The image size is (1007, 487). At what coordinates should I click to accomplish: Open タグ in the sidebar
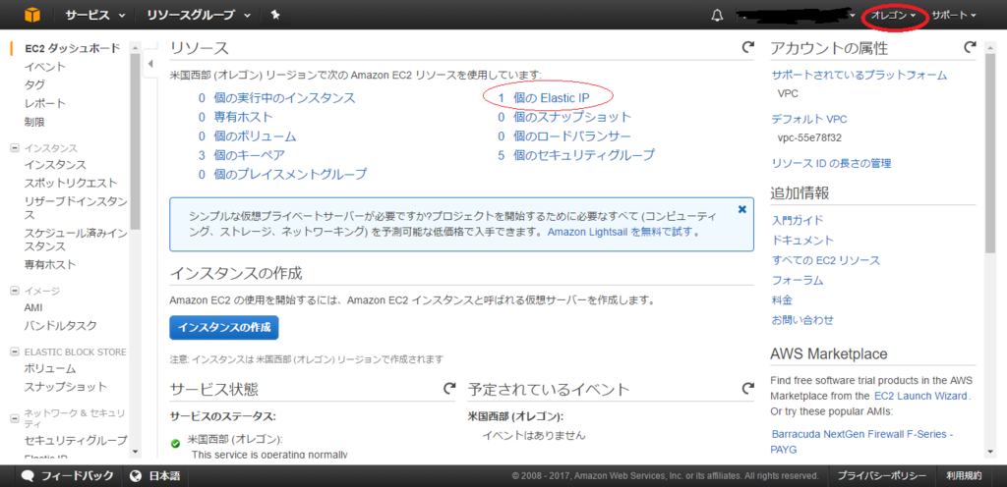(x=34, y=84)
